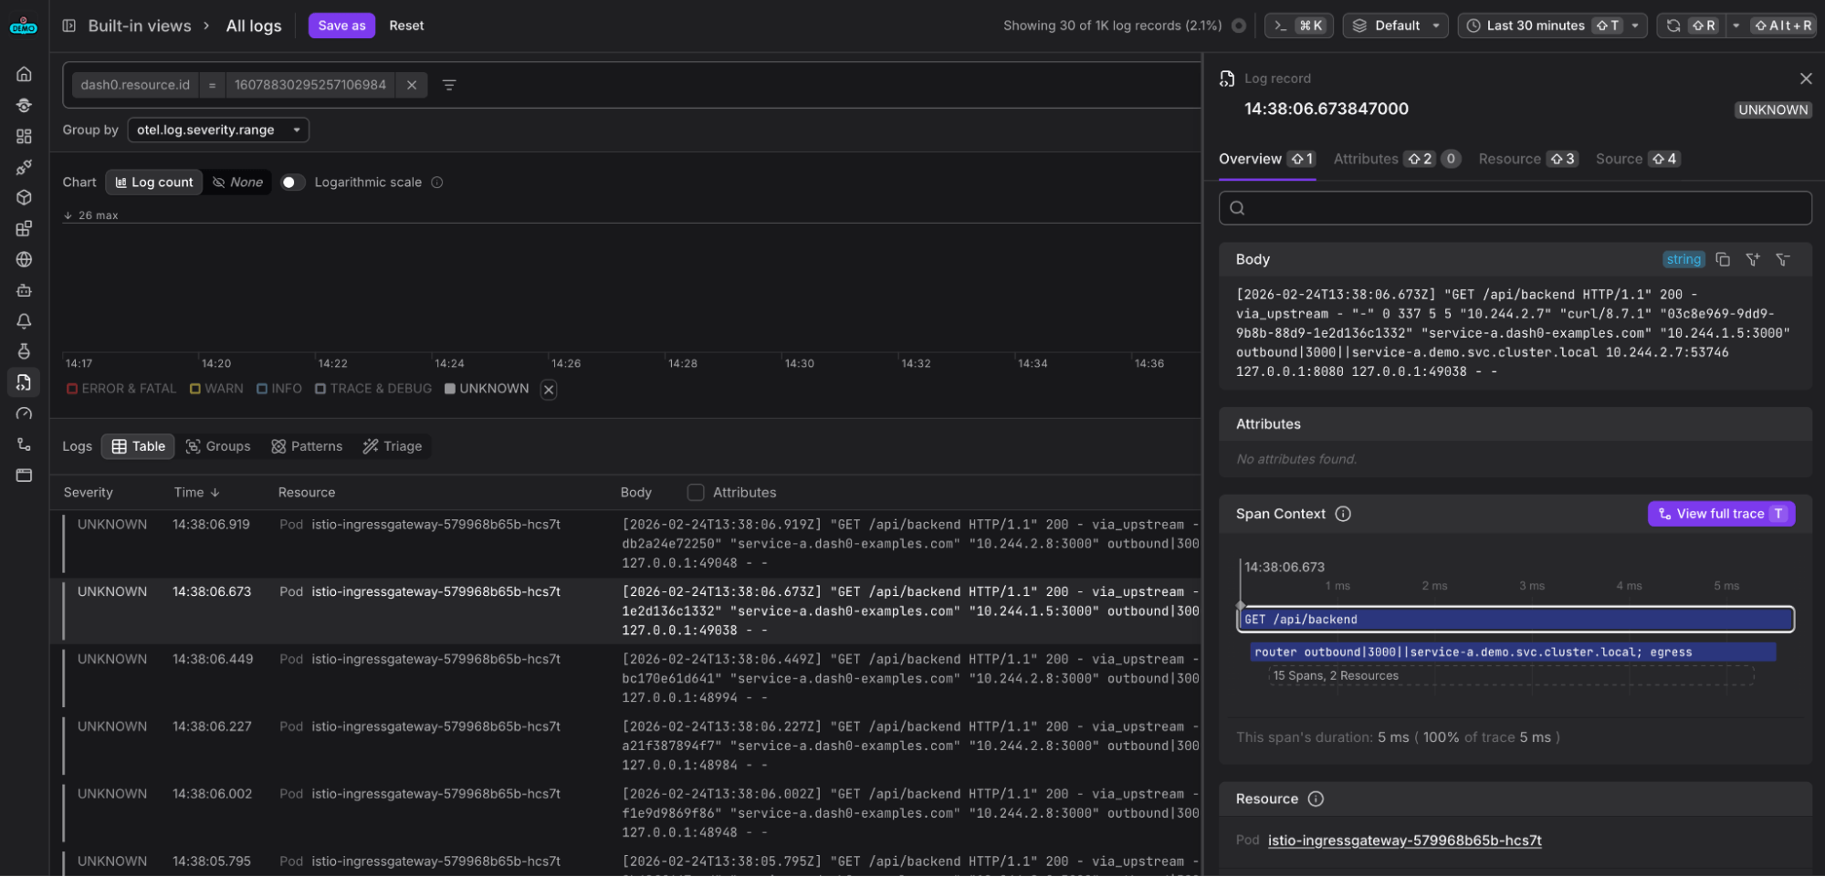Select log row at 14:38:06.919
The height and width of the screenshot is (877, 1825).
(x=626, y=544)
